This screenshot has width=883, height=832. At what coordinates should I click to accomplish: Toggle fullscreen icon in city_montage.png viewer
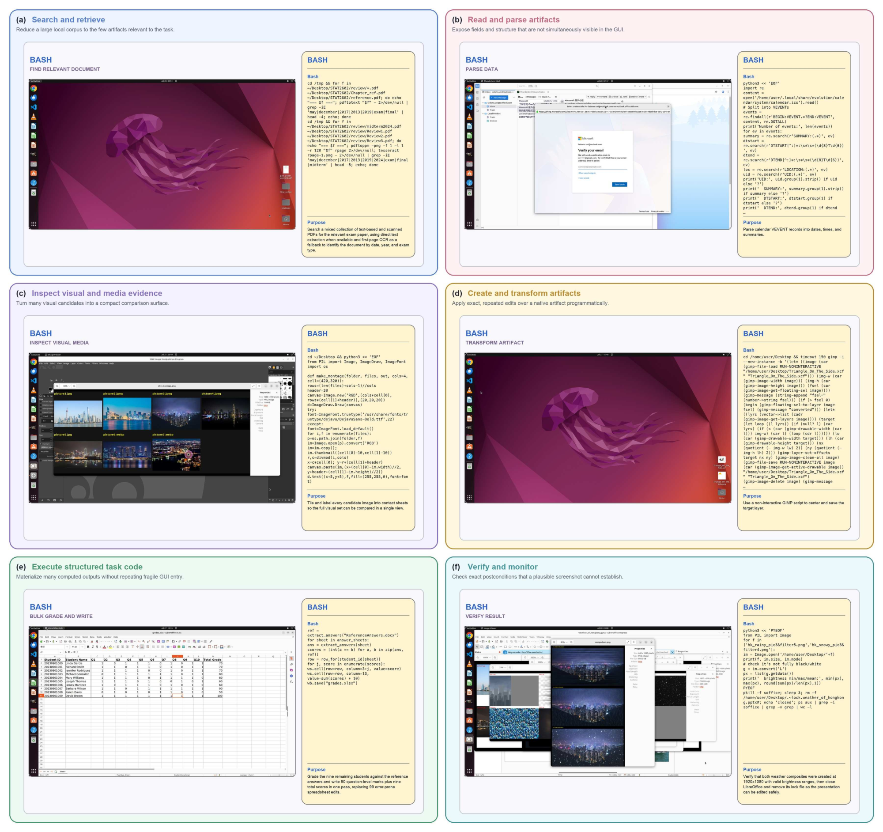253,386
